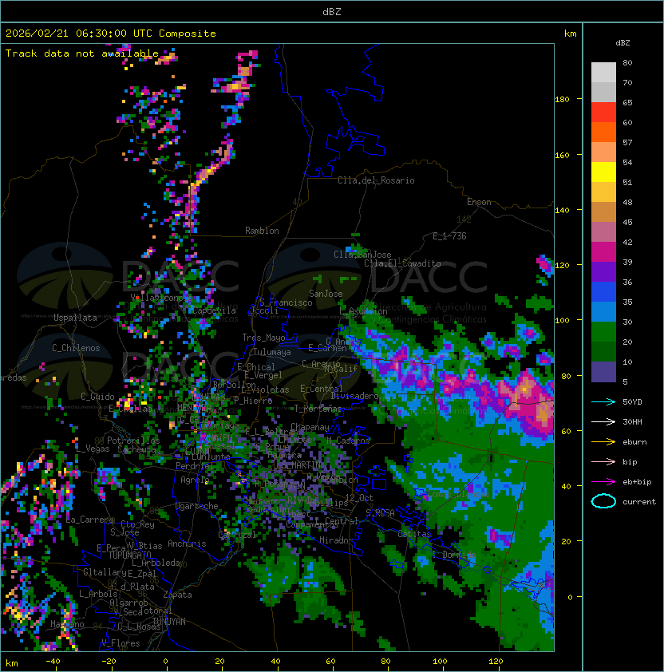Click the 'Zapata' place label

[x=177, y=595]
